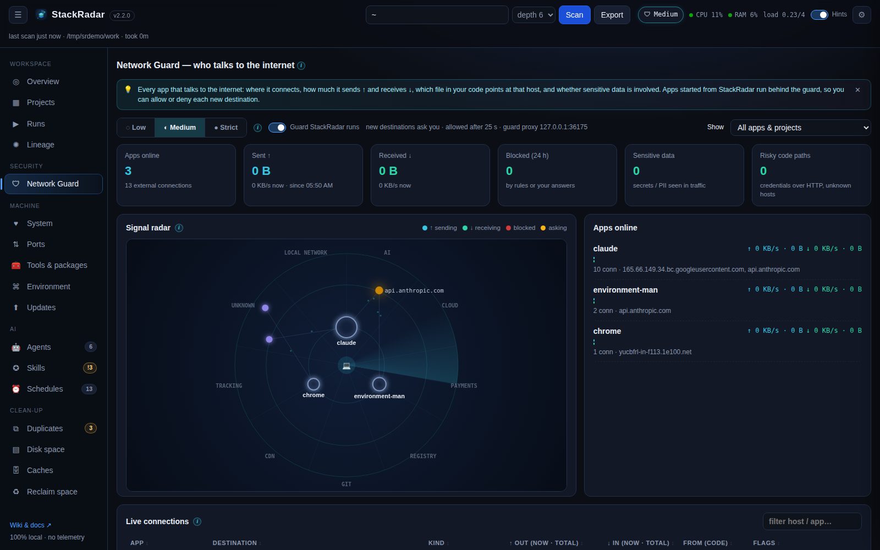Sort by the FLAGS column header
The image size is (880, 550).
point(766,543)
